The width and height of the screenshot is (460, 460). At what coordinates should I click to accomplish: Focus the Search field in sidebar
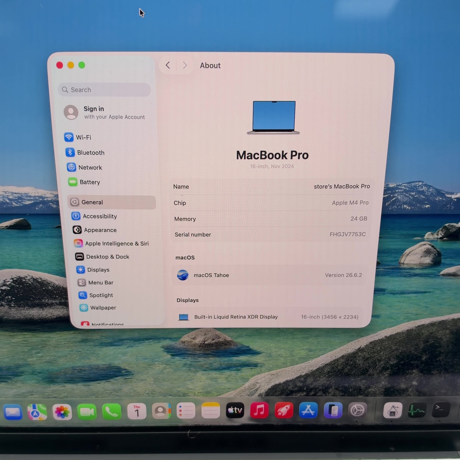pyautogui.click(x=104, y=90)
